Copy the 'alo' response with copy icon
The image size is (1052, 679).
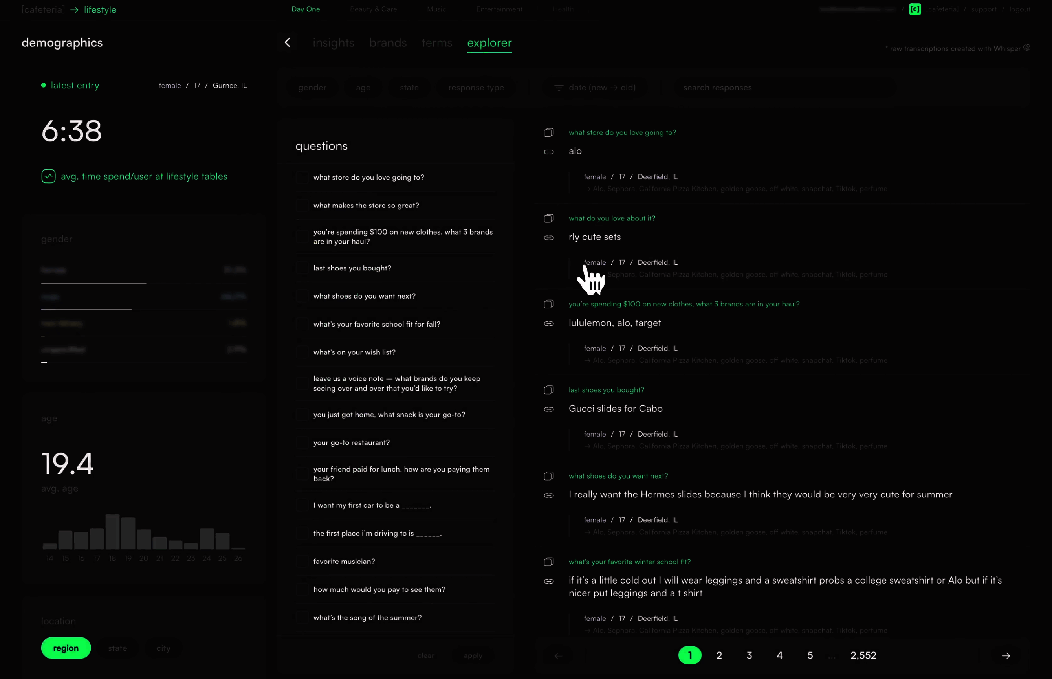(548, 132)
